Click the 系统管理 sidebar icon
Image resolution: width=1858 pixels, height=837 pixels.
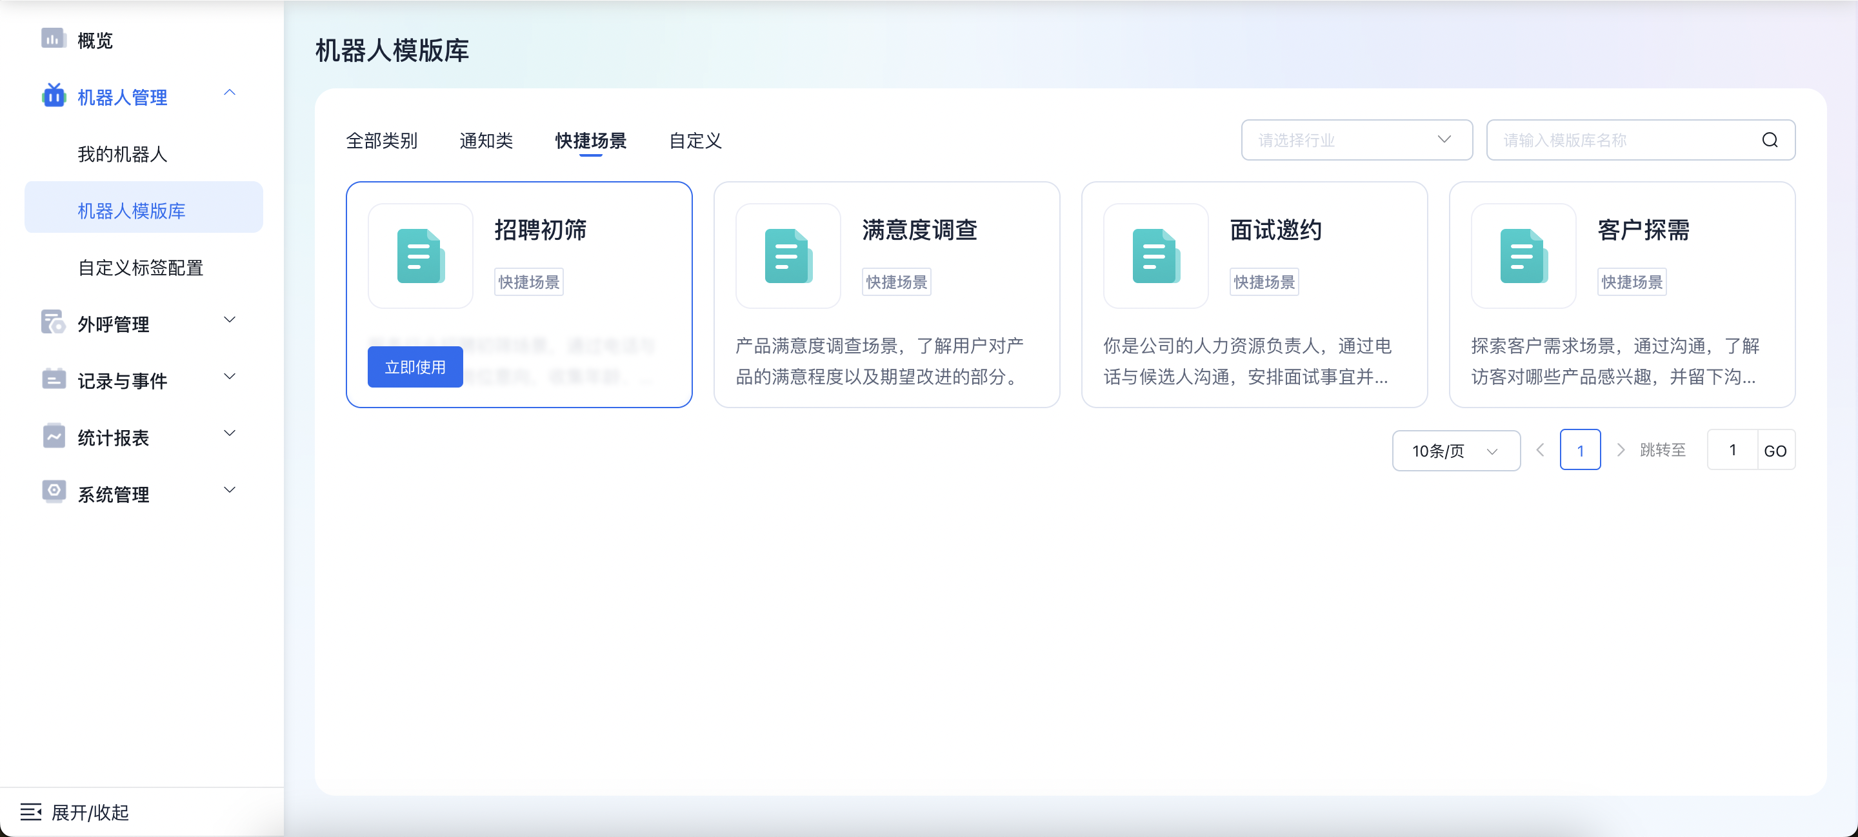coord(54,493)
